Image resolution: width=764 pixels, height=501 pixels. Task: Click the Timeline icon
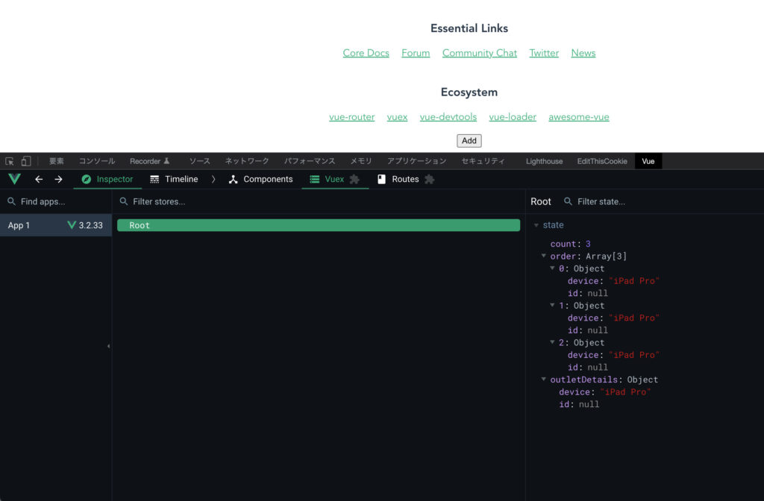[154, 179]
